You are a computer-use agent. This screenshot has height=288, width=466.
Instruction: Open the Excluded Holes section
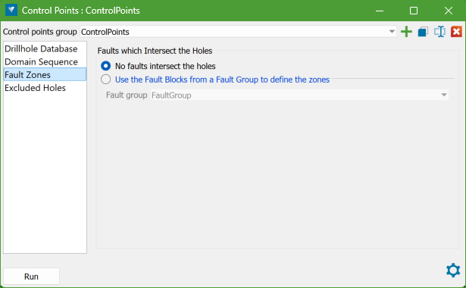tap(45, 88)
